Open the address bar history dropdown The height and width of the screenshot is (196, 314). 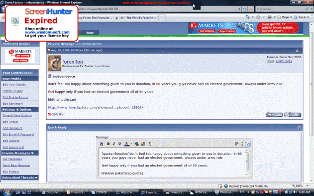click(x=239, y=9)
